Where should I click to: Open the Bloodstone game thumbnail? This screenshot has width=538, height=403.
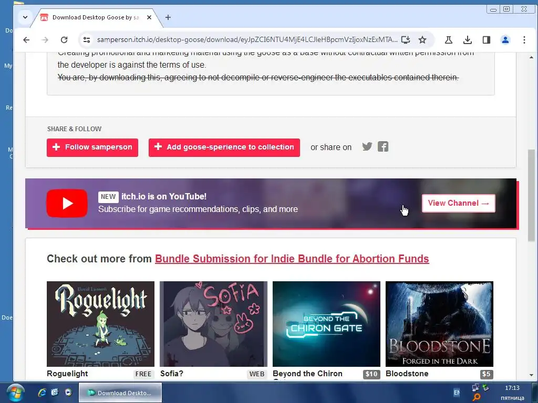coord(440,324)
